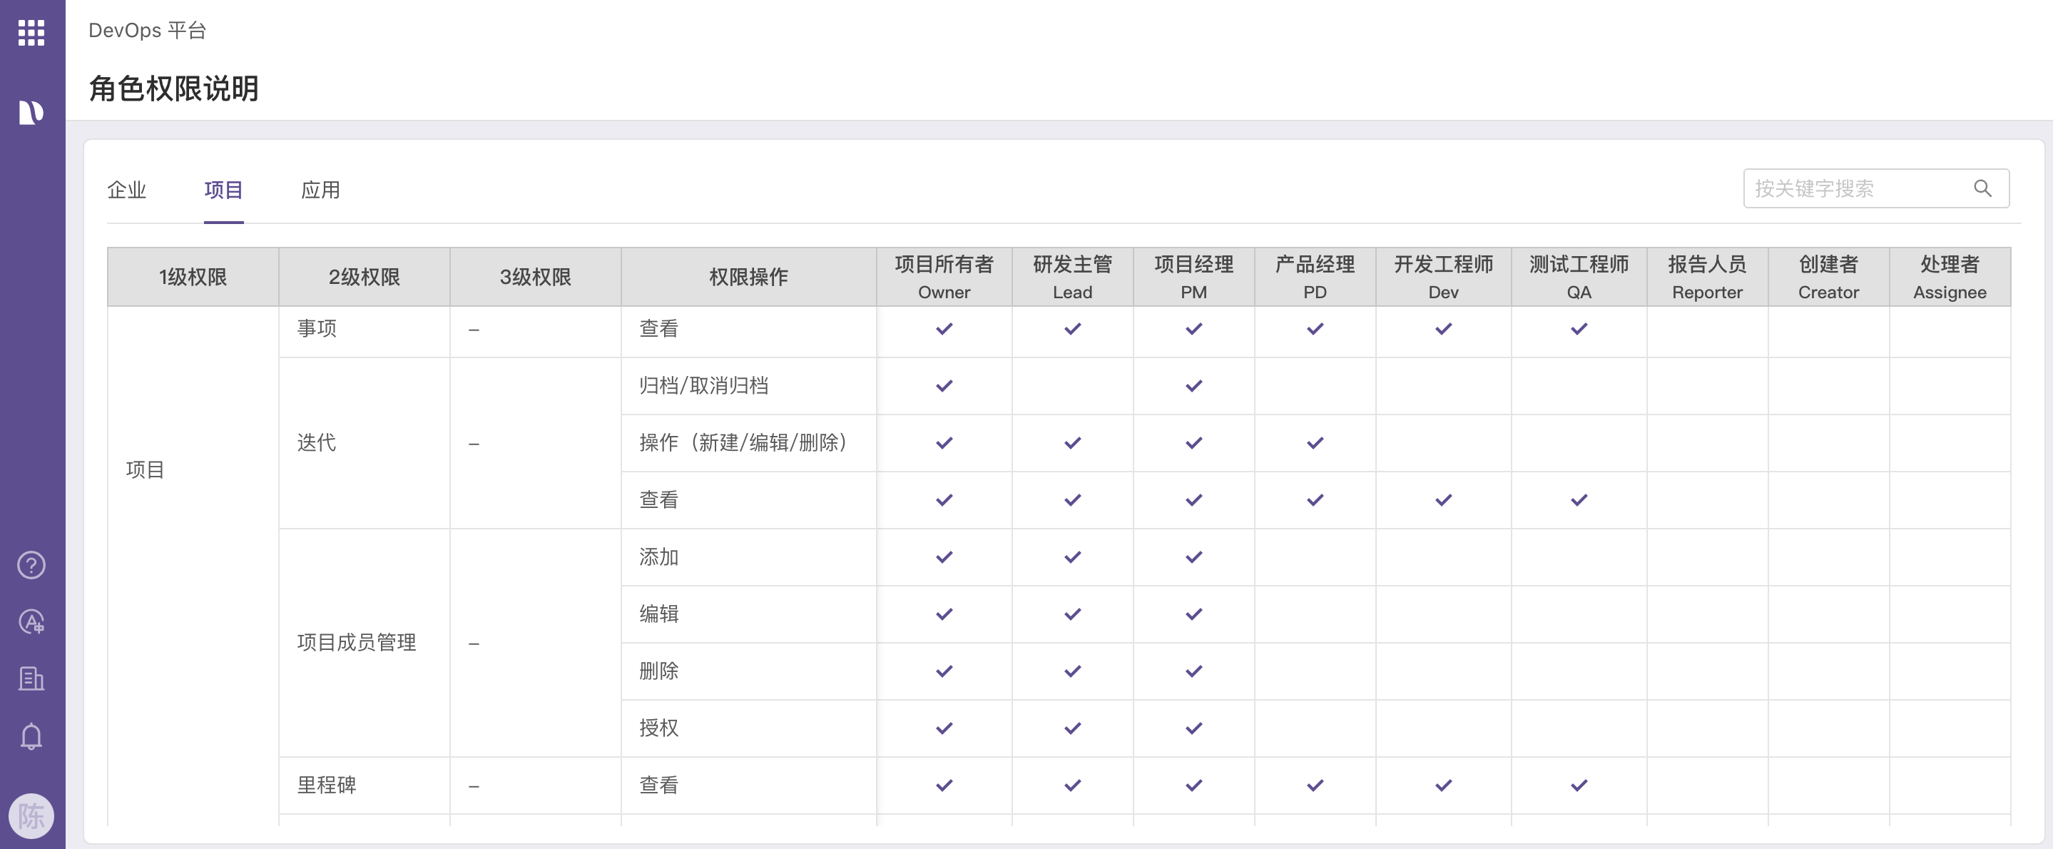Click the 项目所有者 Owner column header
Viewport: 2053px width, 849px height.
tap(944, 277)
